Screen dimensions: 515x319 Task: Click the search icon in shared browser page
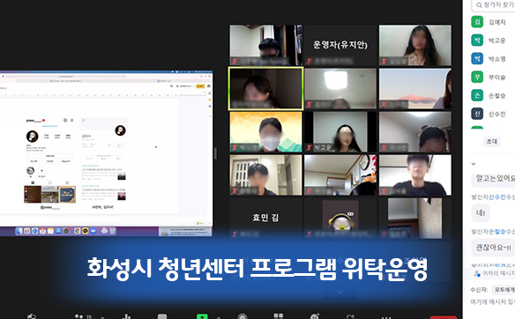(171, 86)
